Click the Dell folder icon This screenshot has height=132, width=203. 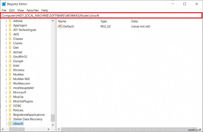tap(10, 48)
